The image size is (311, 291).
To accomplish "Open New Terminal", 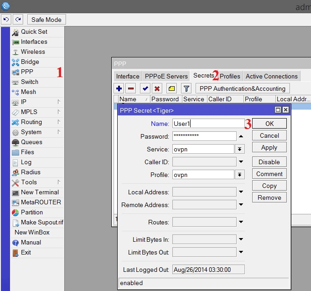I will [37, 192].
